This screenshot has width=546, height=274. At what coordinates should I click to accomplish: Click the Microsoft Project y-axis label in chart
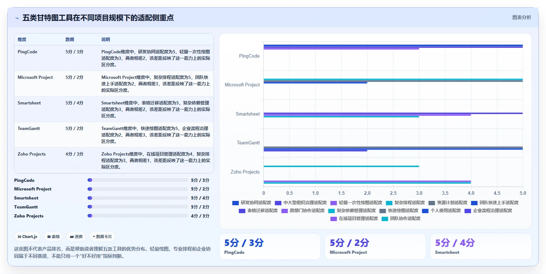point(242,85)
